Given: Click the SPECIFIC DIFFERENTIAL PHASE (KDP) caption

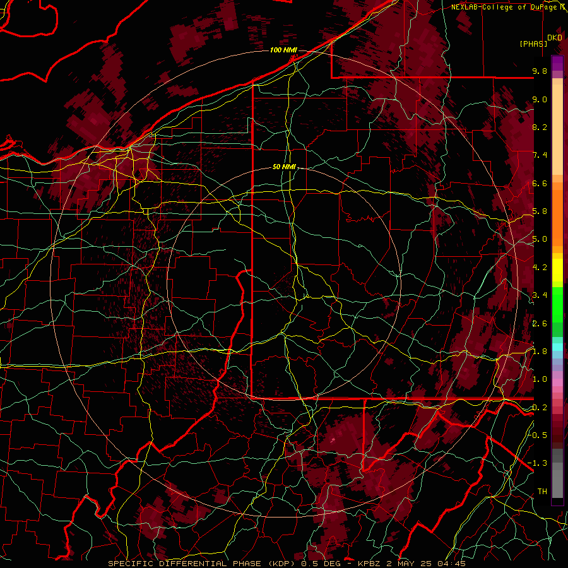Looking at the screenshot, I should 200,564.
